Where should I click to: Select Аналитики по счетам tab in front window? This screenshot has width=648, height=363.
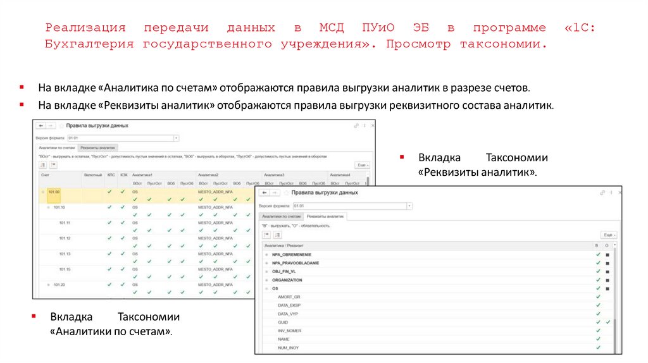[x=282, y=216]
